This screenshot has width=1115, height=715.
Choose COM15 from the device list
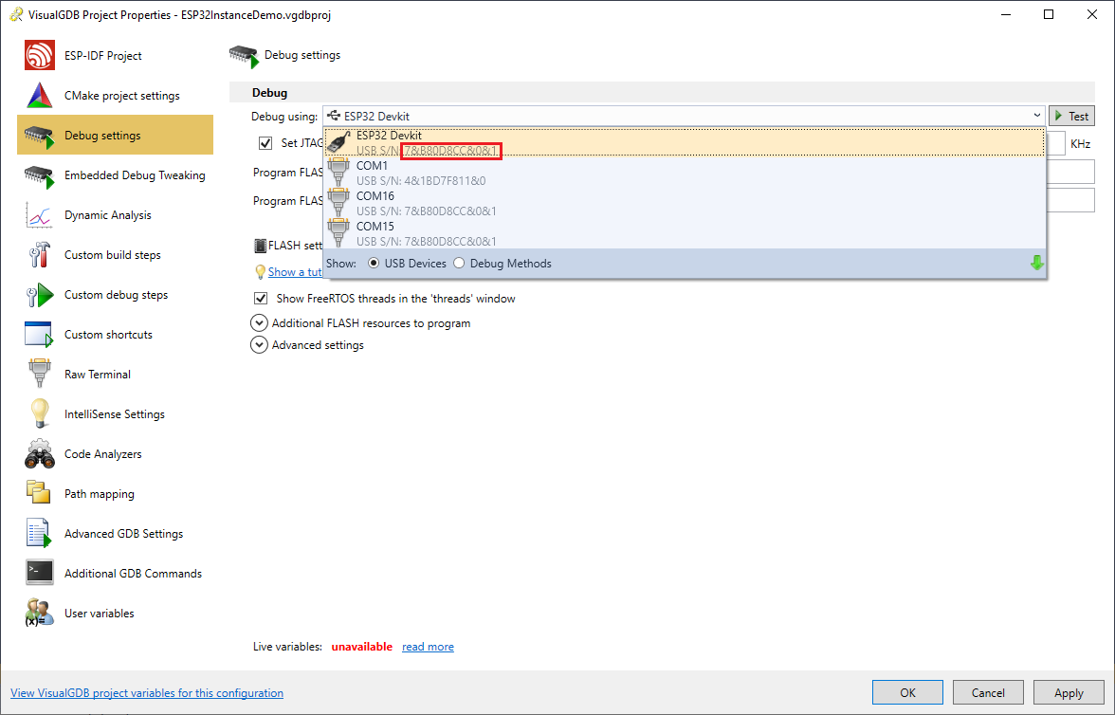pyautogui.click(x=685, y=233)
